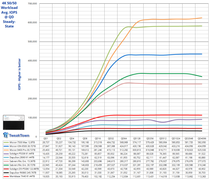Click the 600,000 y-axis label
The width and height of the screenshot is (210, 192).
pos(32,23)
